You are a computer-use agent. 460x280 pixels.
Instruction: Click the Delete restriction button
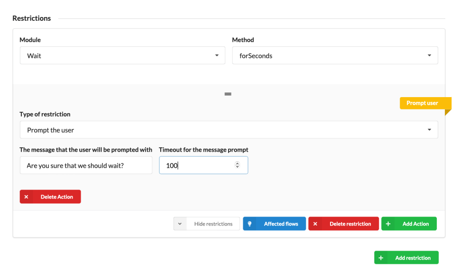[343, 224]
